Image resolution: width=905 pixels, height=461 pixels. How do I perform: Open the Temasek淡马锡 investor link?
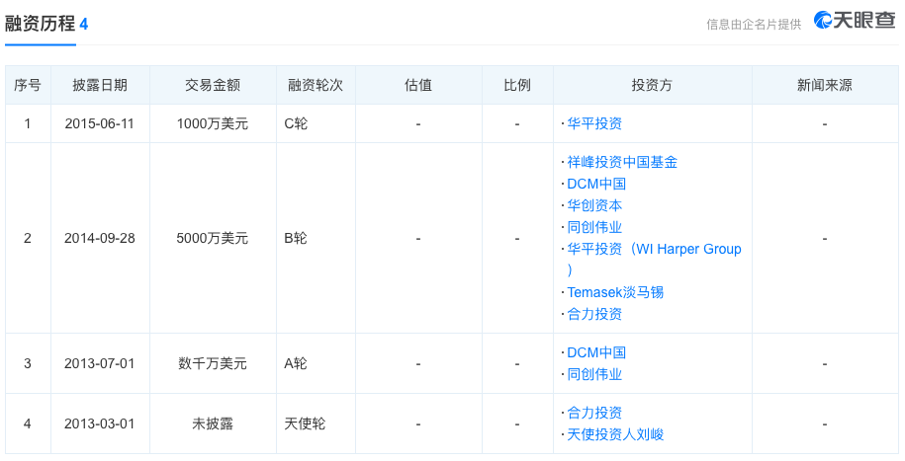615,292
